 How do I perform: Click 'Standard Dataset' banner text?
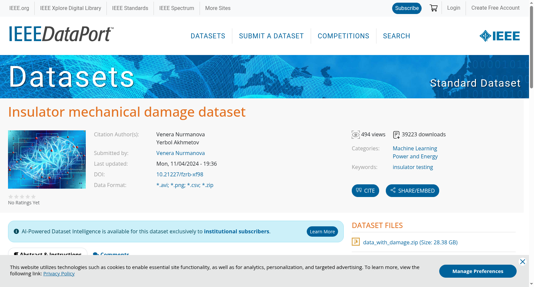[x=475, y=83]
